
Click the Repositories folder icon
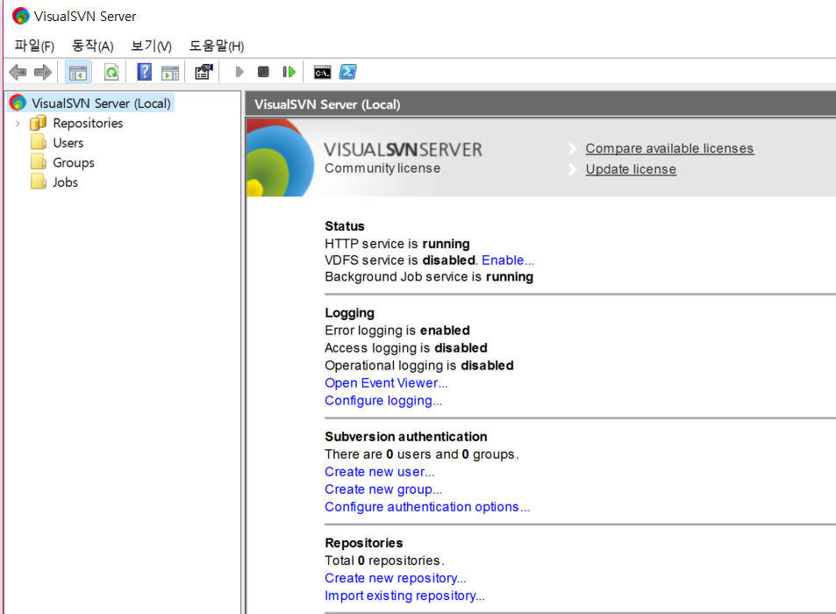coord(39,123)
